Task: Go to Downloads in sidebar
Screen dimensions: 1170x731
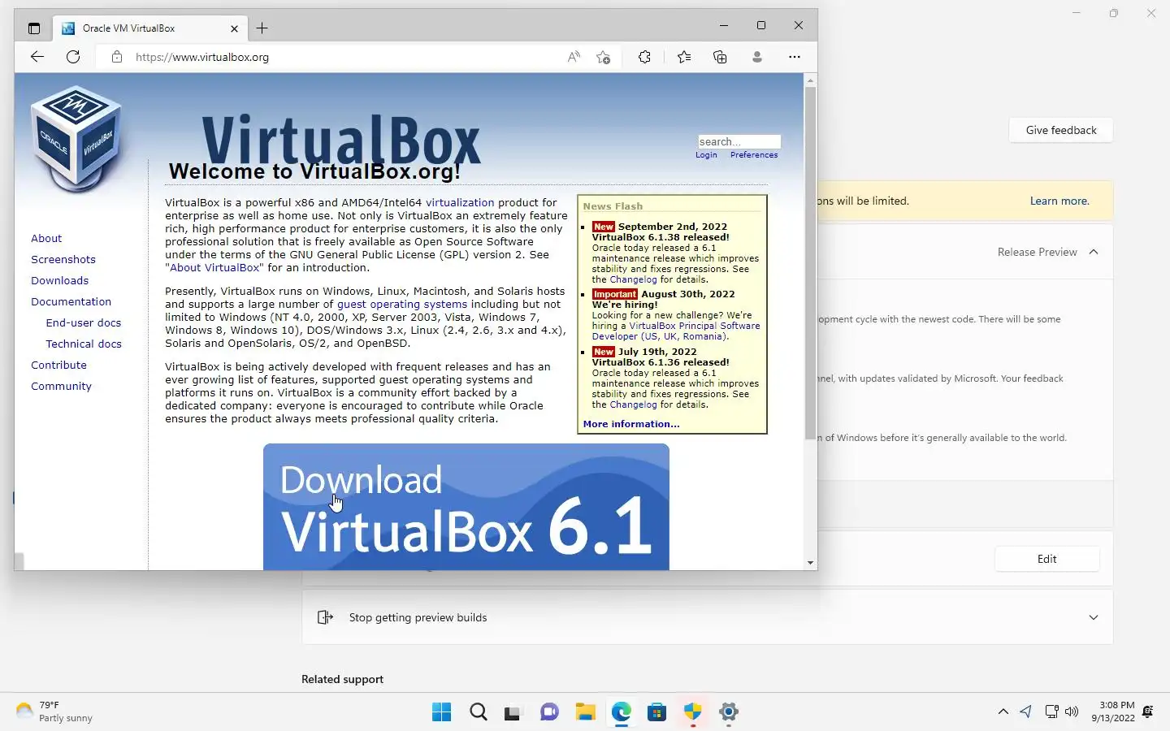Action: (59, 280)
